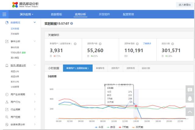Screen dimensions: 195x130
Task: Click help icon beside 实时数据 timestamp
Action: click(x=72, y=23)
